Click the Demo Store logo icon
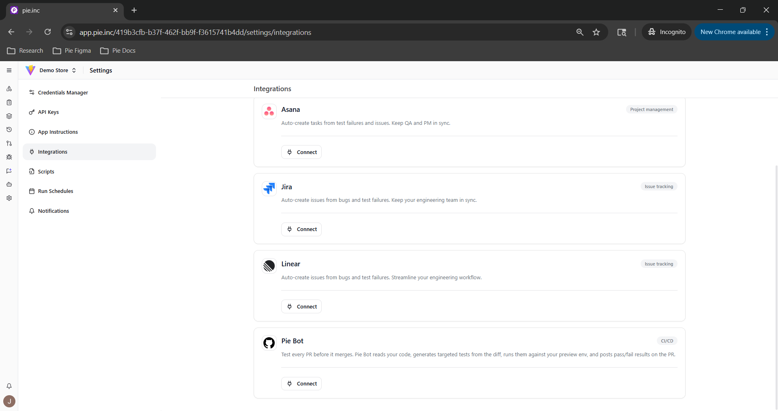This screenshot has width=778, height=411. [x=30, y=70]
